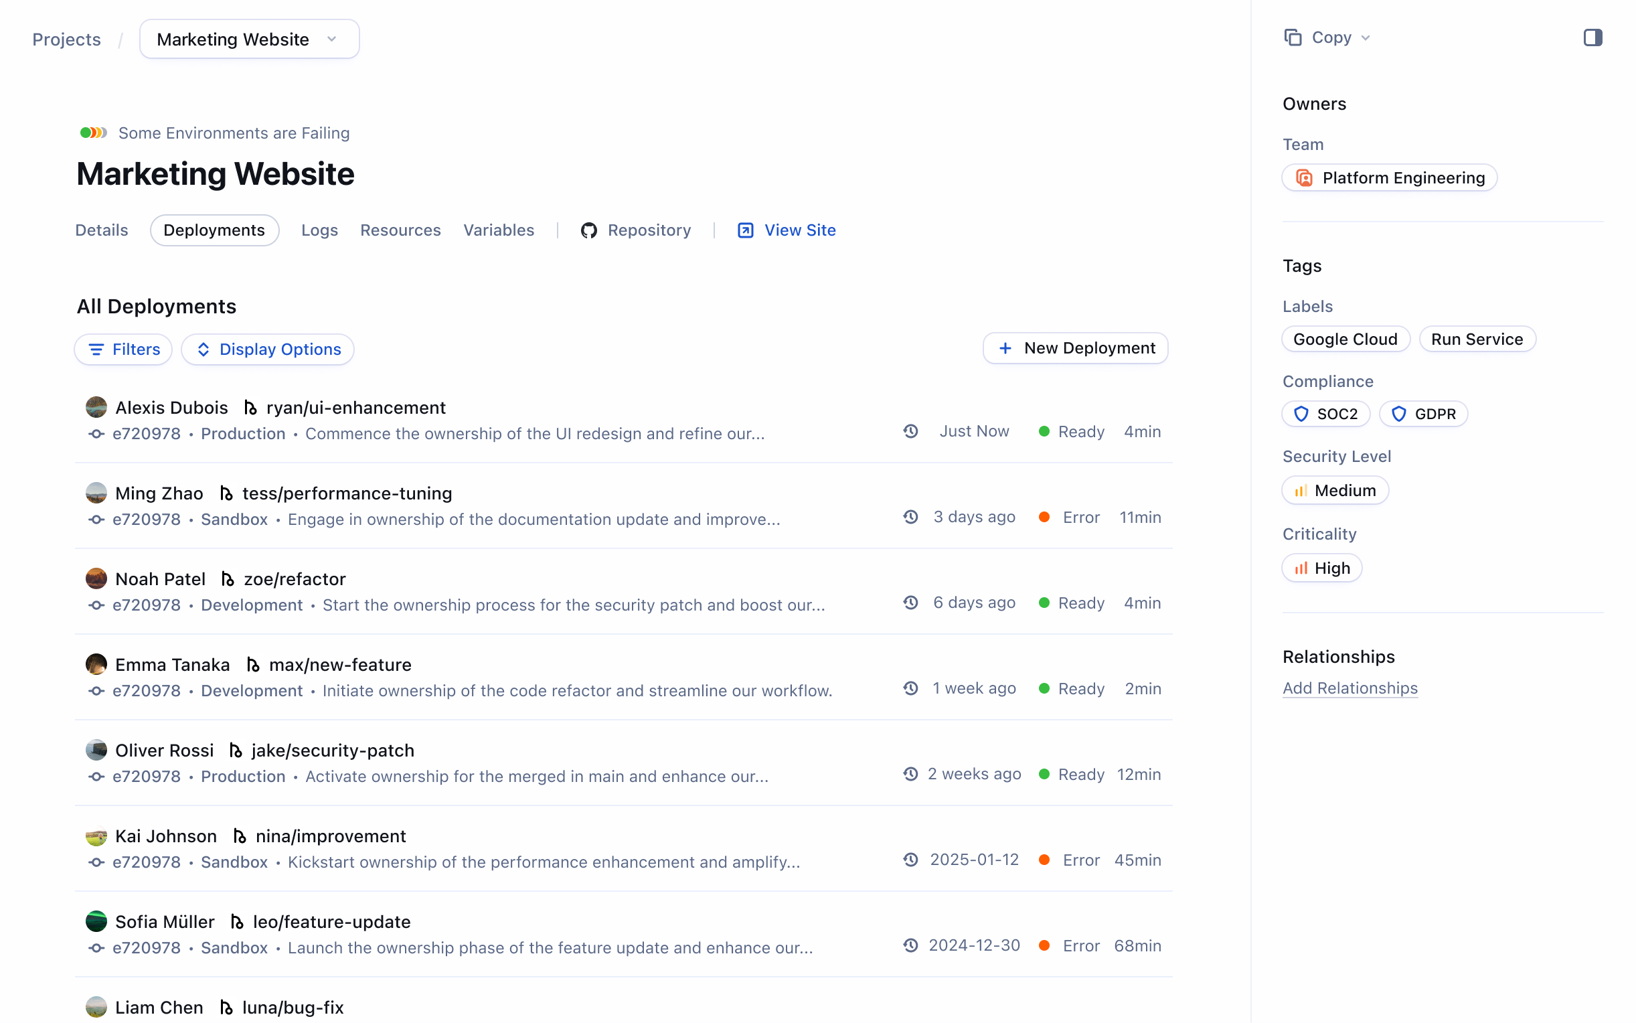Image resolution: width=1636 pixels, height=1023 pixels.
Task: Click branch icon next to jake/security-patch
Action: click(x=236, y=751)
